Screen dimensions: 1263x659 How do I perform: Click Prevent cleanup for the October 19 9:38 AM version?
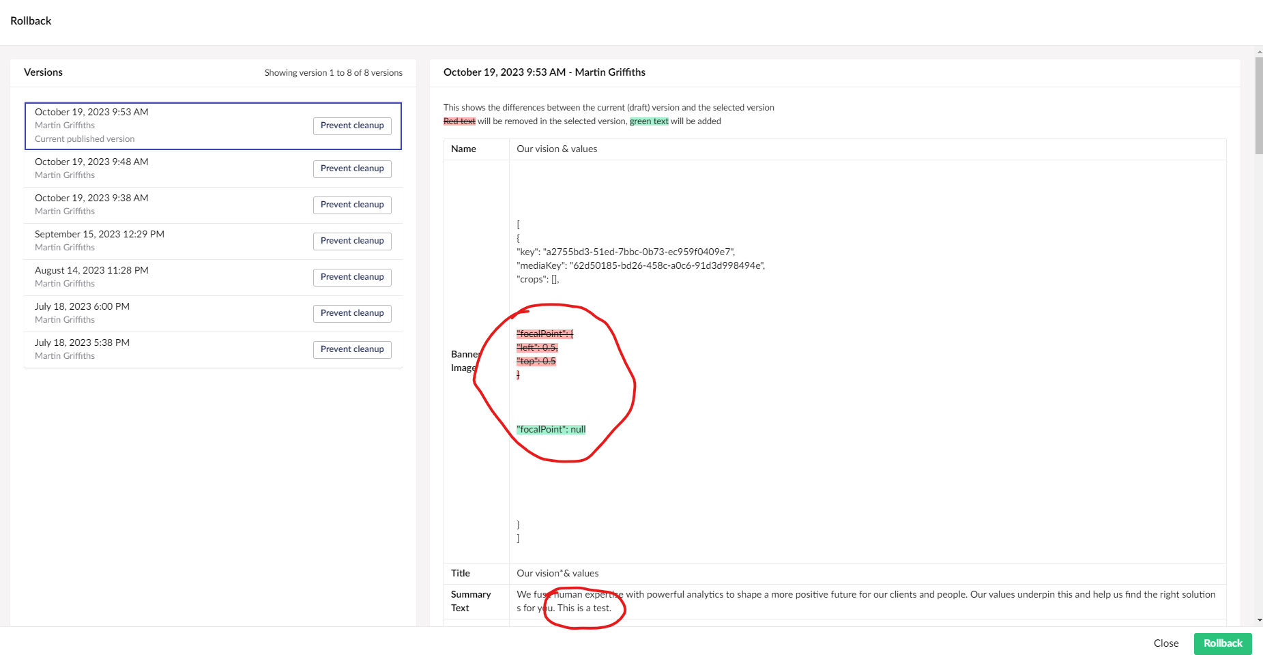click(352, 205)
